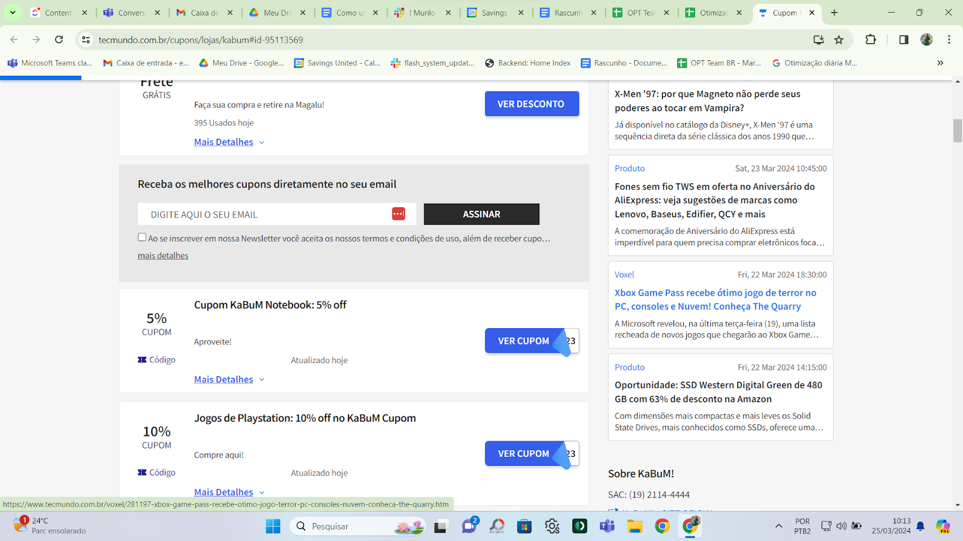Open SSD Western Digital Green article
963x541 pixels.
[x=718, y=392]
